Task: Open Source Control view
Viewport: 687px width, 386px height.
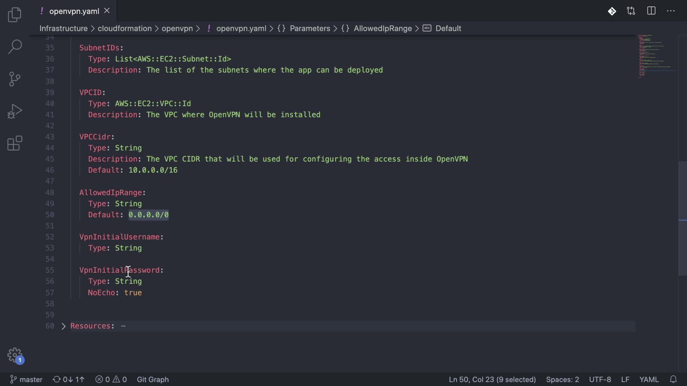Action: pos(15,79)
